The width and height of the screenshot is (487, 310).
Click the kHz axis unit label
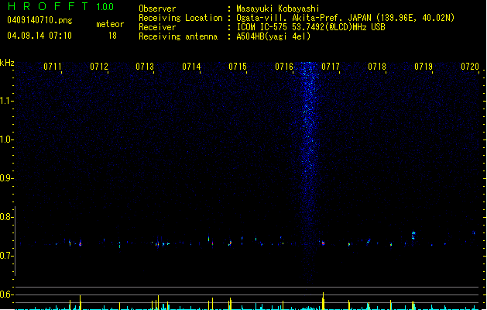(7, 63)
